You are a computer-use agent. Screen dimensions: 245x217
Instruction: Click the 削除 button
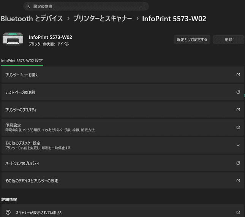pyautogui.click(x=228, y=40)
